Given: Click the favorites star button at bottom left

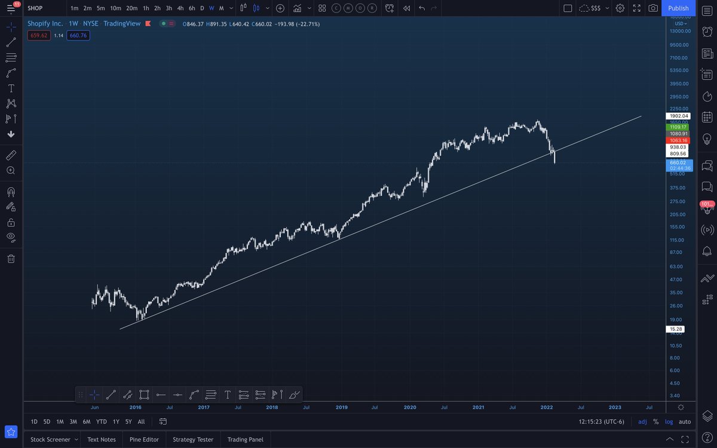Looking at the screenshot, I should coord(11,432).
